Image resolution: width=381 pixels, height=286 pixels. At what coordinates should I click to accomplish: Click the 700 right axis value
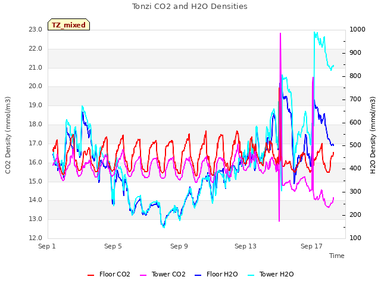pos(355,100)
